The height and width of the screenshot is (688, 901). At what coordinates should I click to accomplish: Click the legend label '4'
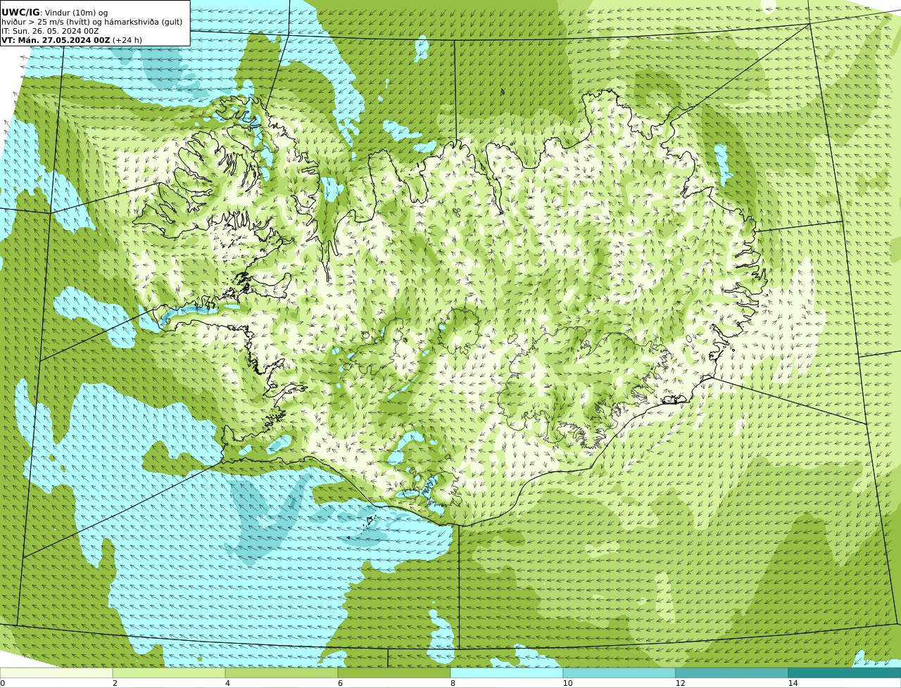(227, 683)
